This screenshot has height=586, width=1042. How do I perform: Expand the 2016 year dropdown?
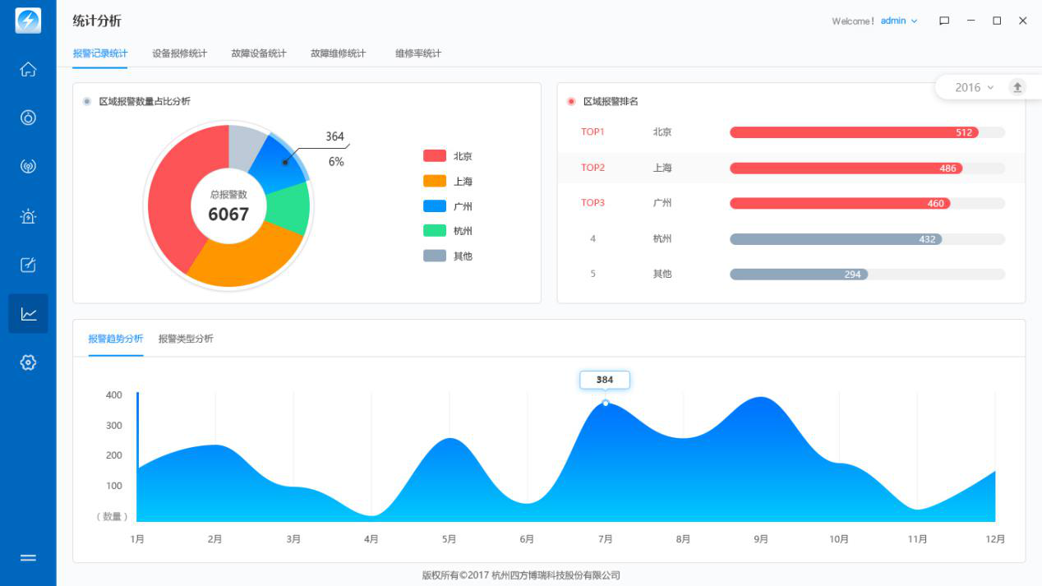tap(974, 87)
